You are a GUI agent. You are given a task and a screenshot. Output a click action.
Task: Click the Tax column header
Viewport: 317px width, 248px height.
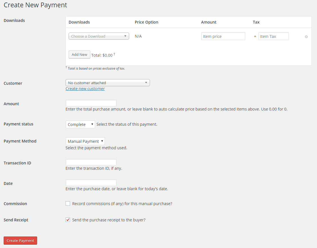click(x=256, y=22)
